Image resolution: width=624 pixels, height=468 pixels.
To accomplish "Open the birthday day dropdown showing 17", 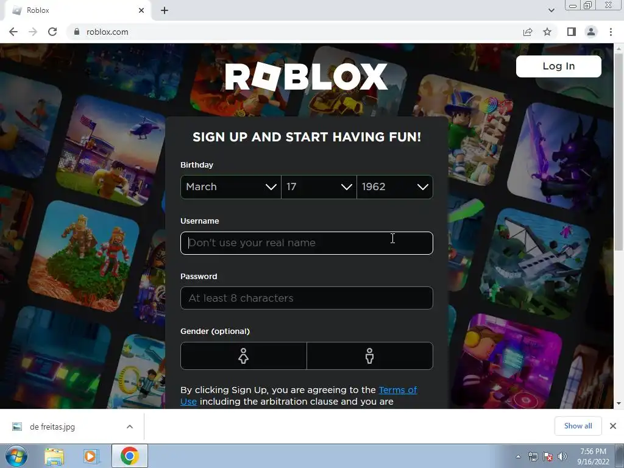I will point(319,186).
